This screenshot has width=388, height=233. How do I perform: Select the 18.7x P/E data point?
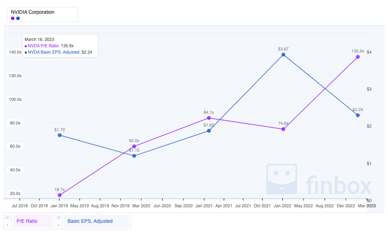pyautogui.click(x=60, y=195)
